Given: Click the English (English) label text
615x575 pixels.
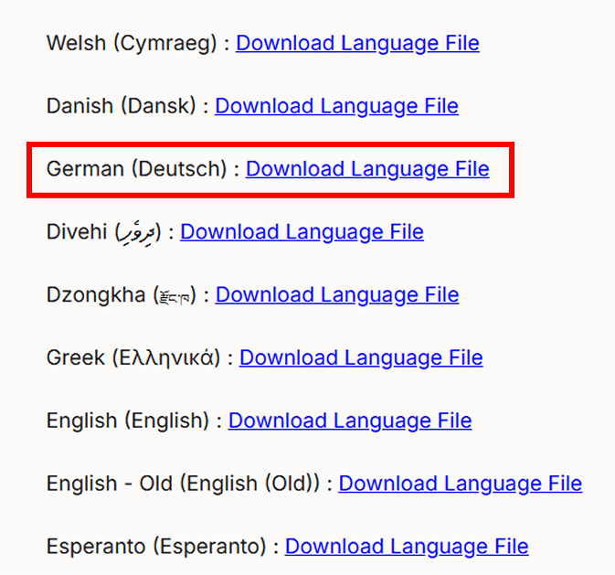Looking at the screenshot, I should pos(128,421).
